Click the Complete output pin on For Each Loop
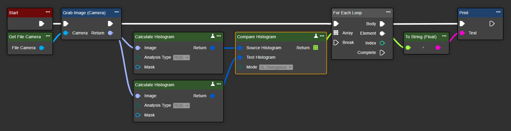The height and width of the screenshot is (131, 511). pos(382,52)
